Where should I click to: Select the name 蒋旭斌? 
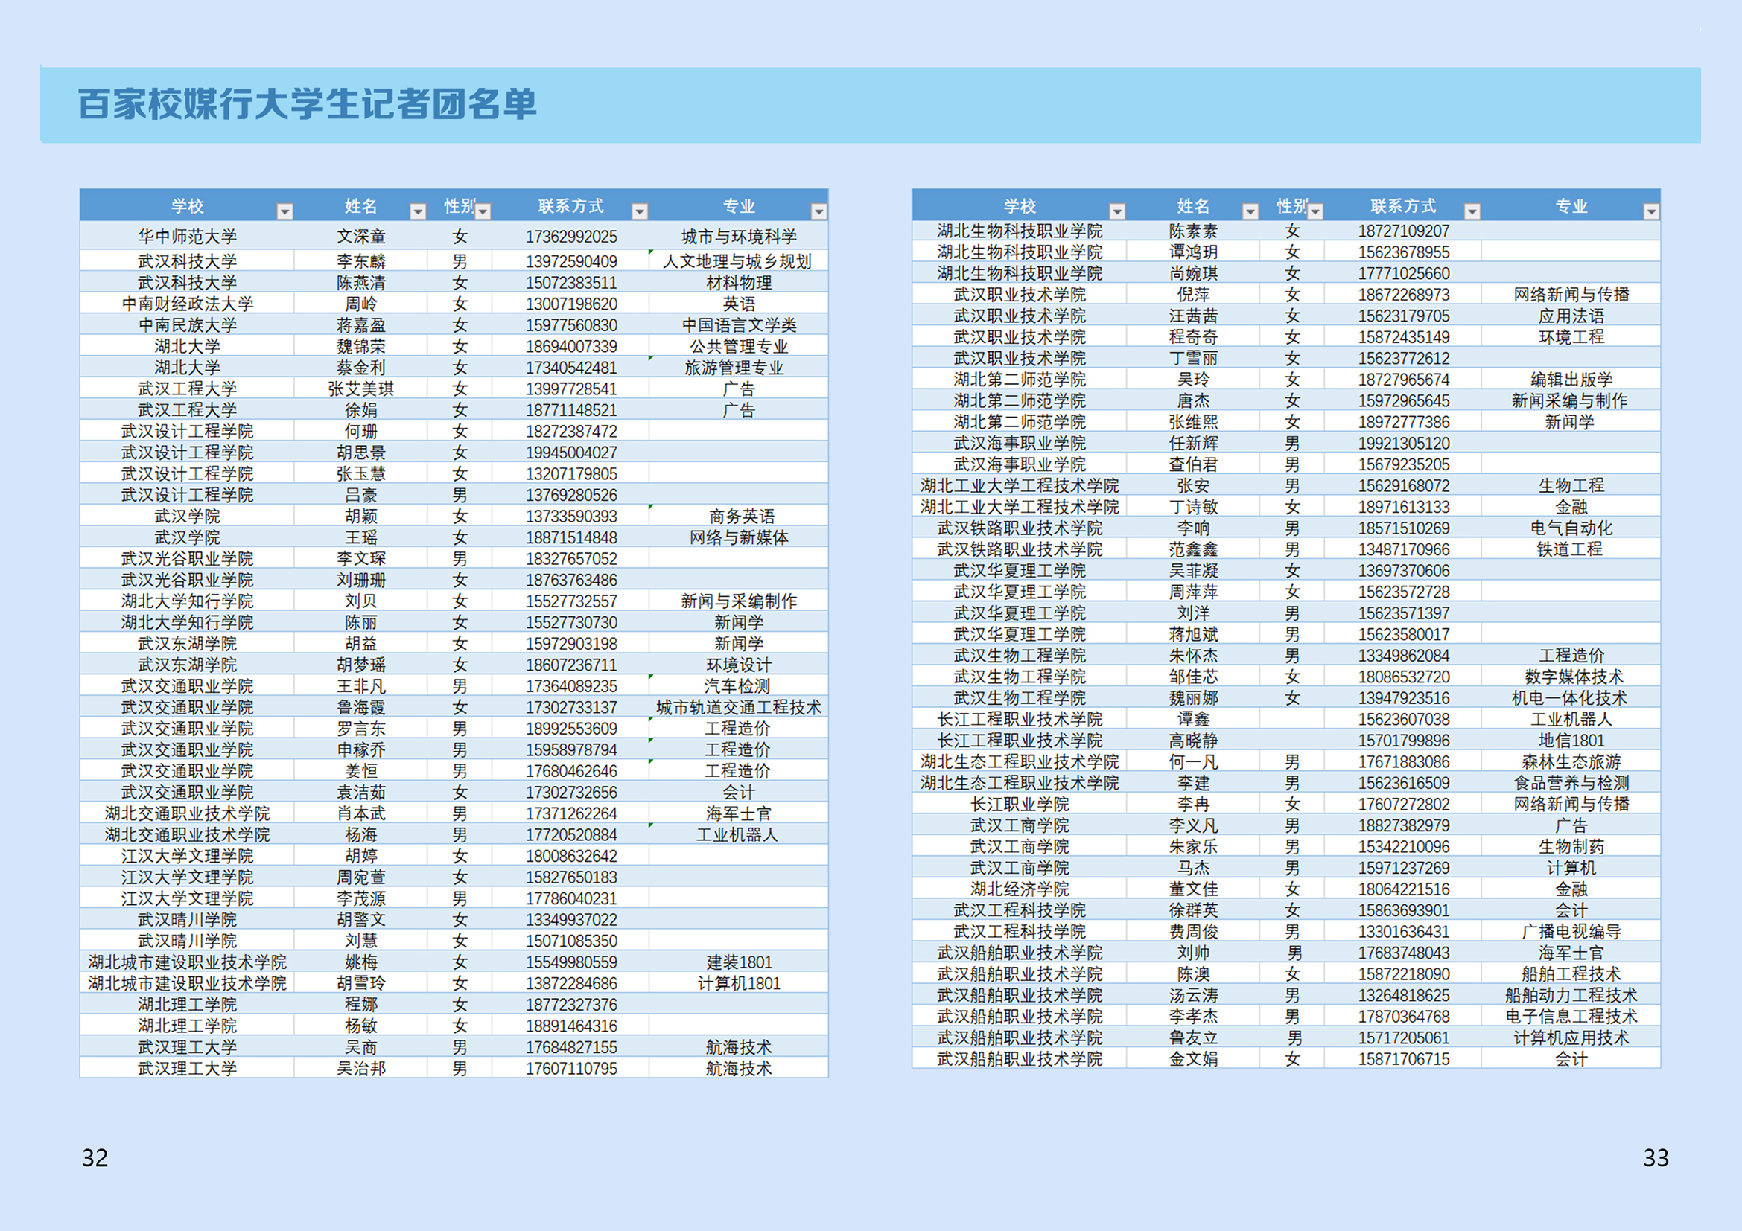pos(1193,633)
